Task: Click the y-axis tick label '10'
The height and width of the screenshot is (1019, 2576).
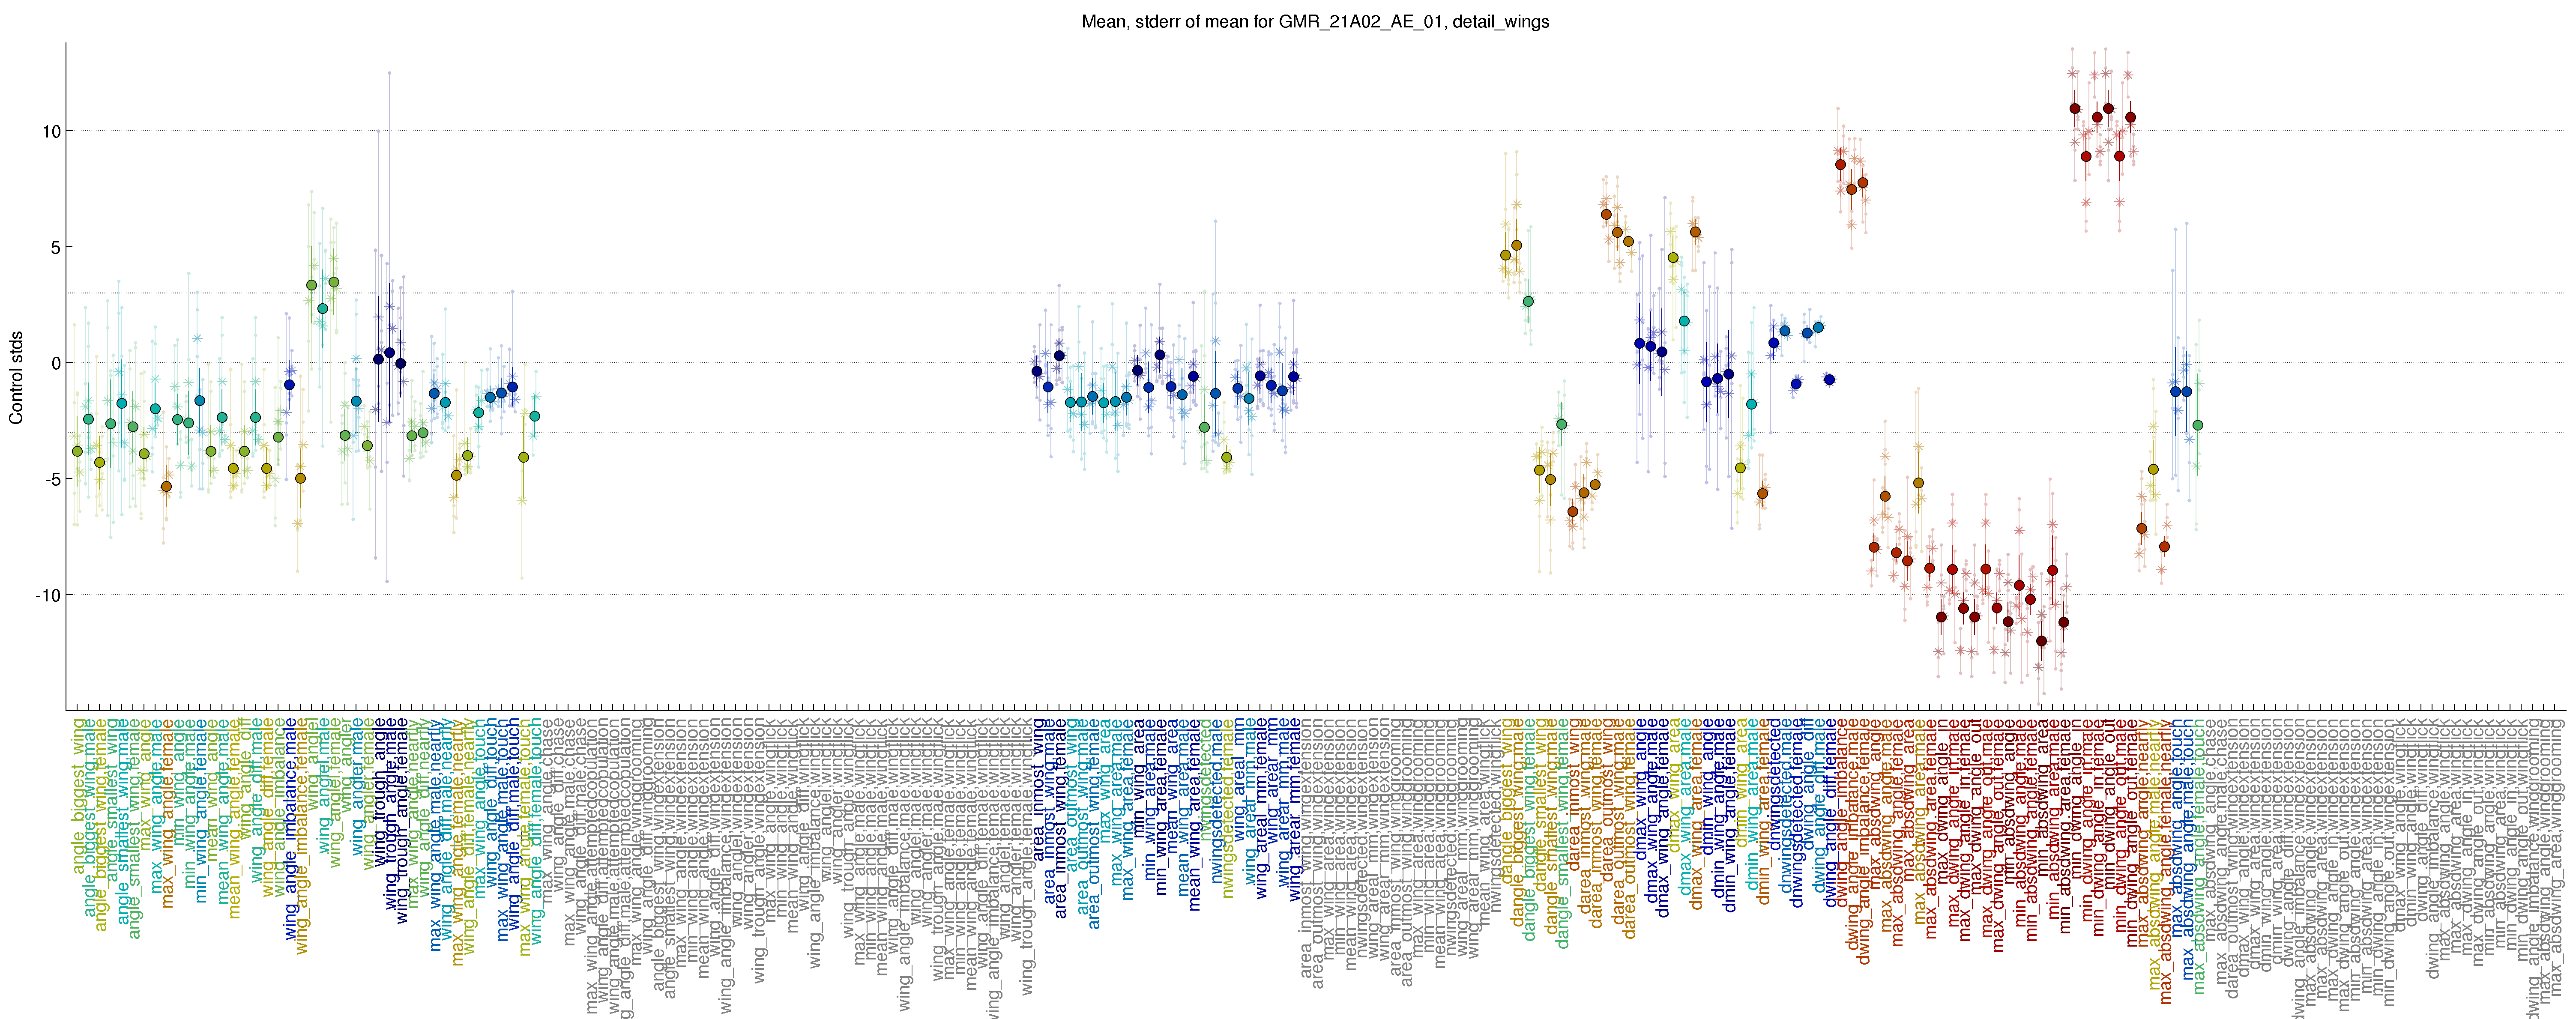Action: (x=51, y=131)
